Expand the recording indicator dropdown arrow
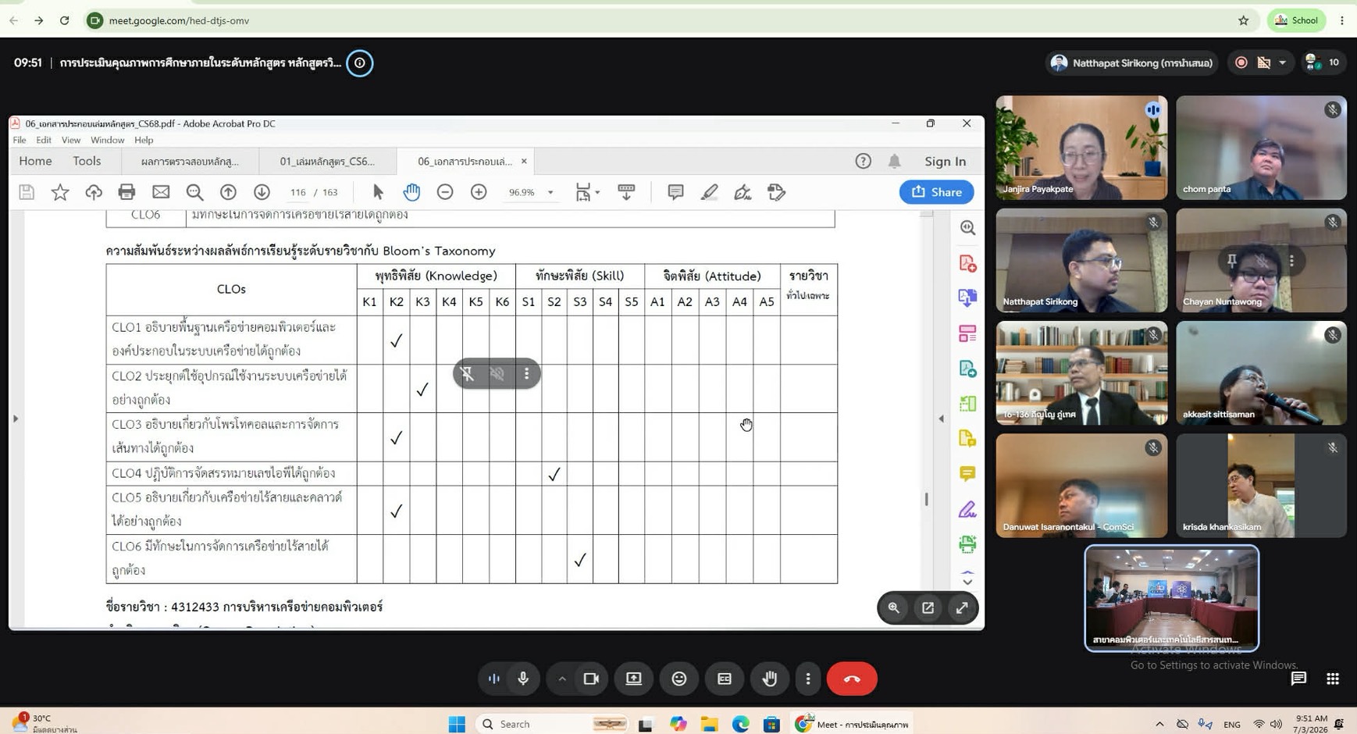1357x734 pixels. click(1282, 62)
